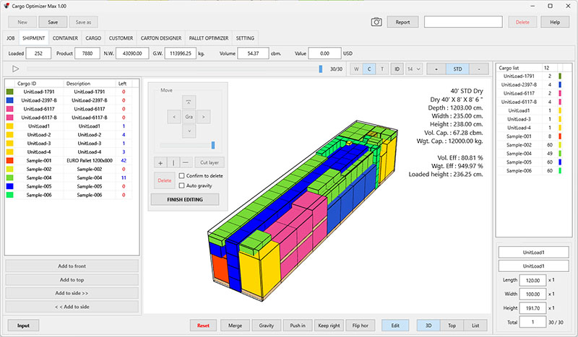Viewport: 578px width, 337px height.
Task: Open the CARTON DESIGNER tab
Action: click(x=160, y=38)
